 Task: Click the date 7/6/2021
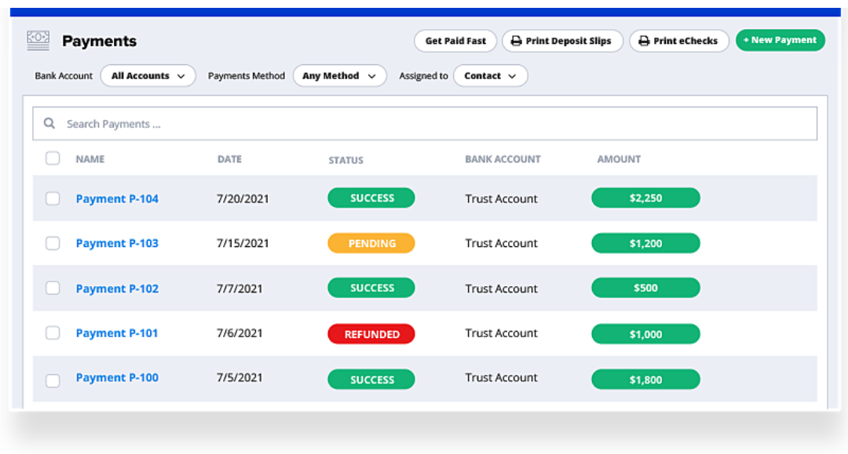pos(239,333)
